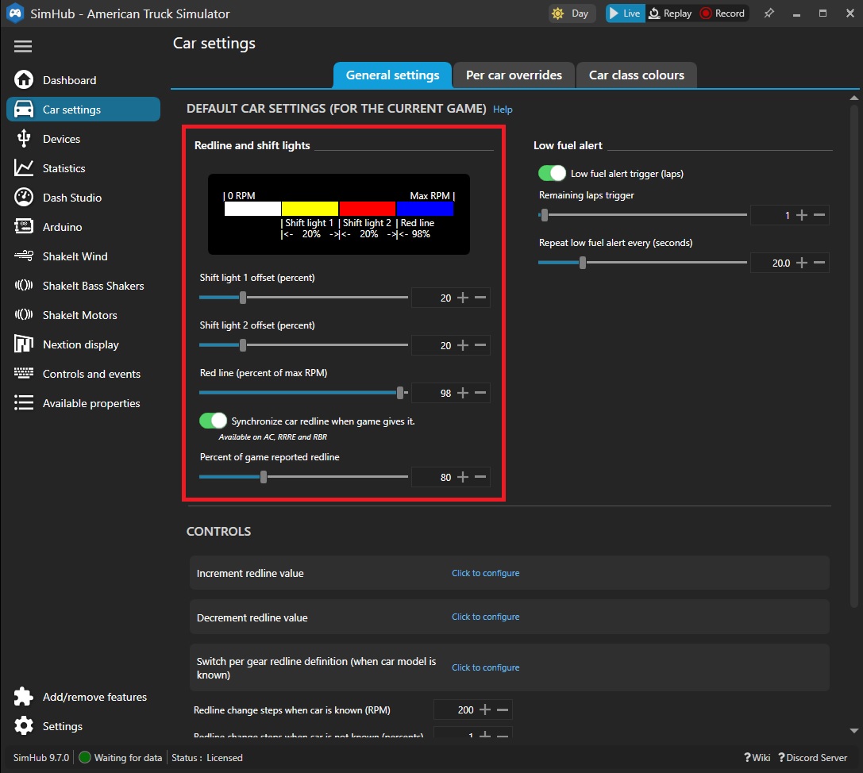Decrease Repeat low fuel alert seconds
The width and height of the screenshot is (863, 773).
(819, 263)
